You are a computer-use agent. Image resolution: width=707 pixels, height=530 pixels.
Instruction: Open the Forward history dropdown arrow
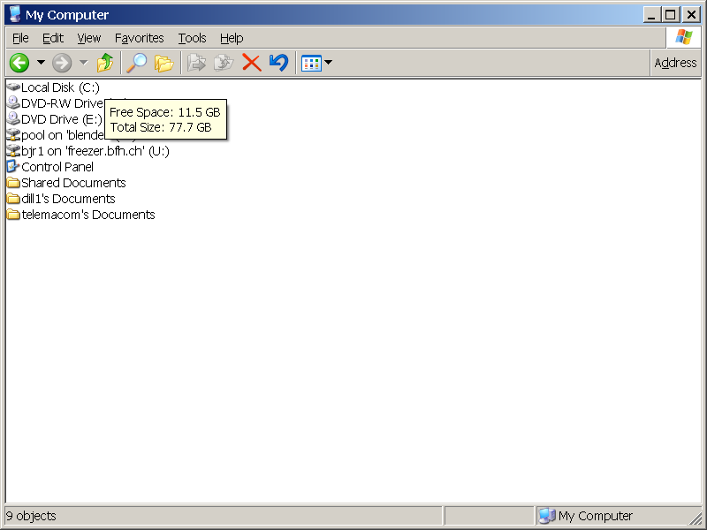83,63
